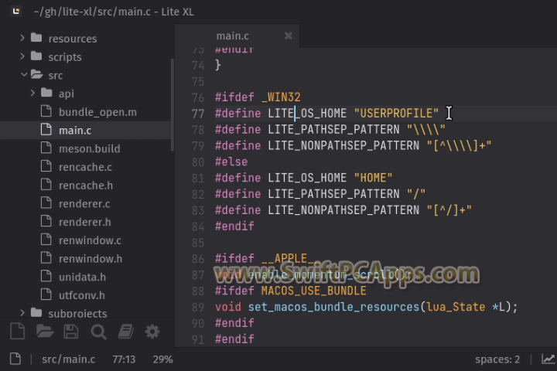Click the spaces: 2 indentation setting
This screenshot has width=557, height=371.
[x=497, y=359]
